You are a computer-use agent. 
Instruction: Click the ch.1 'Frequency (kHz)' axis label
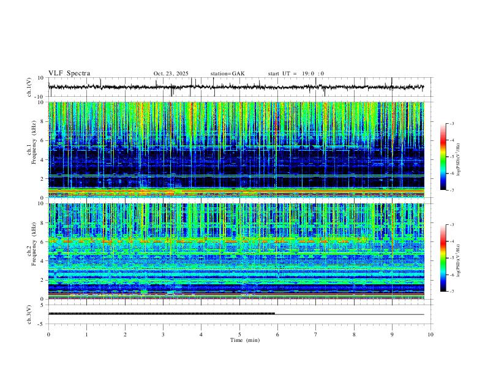coord(34,142)
